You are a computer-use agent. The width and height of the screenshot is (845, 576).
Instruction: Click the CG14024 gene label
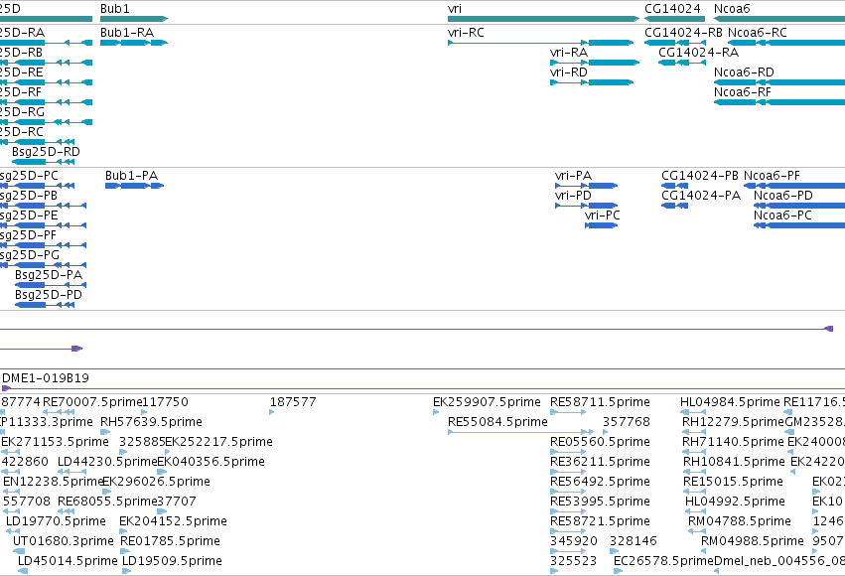(672, 9)
